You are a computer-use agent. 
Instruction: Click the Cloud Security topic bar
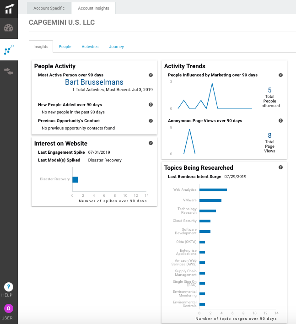205,221
